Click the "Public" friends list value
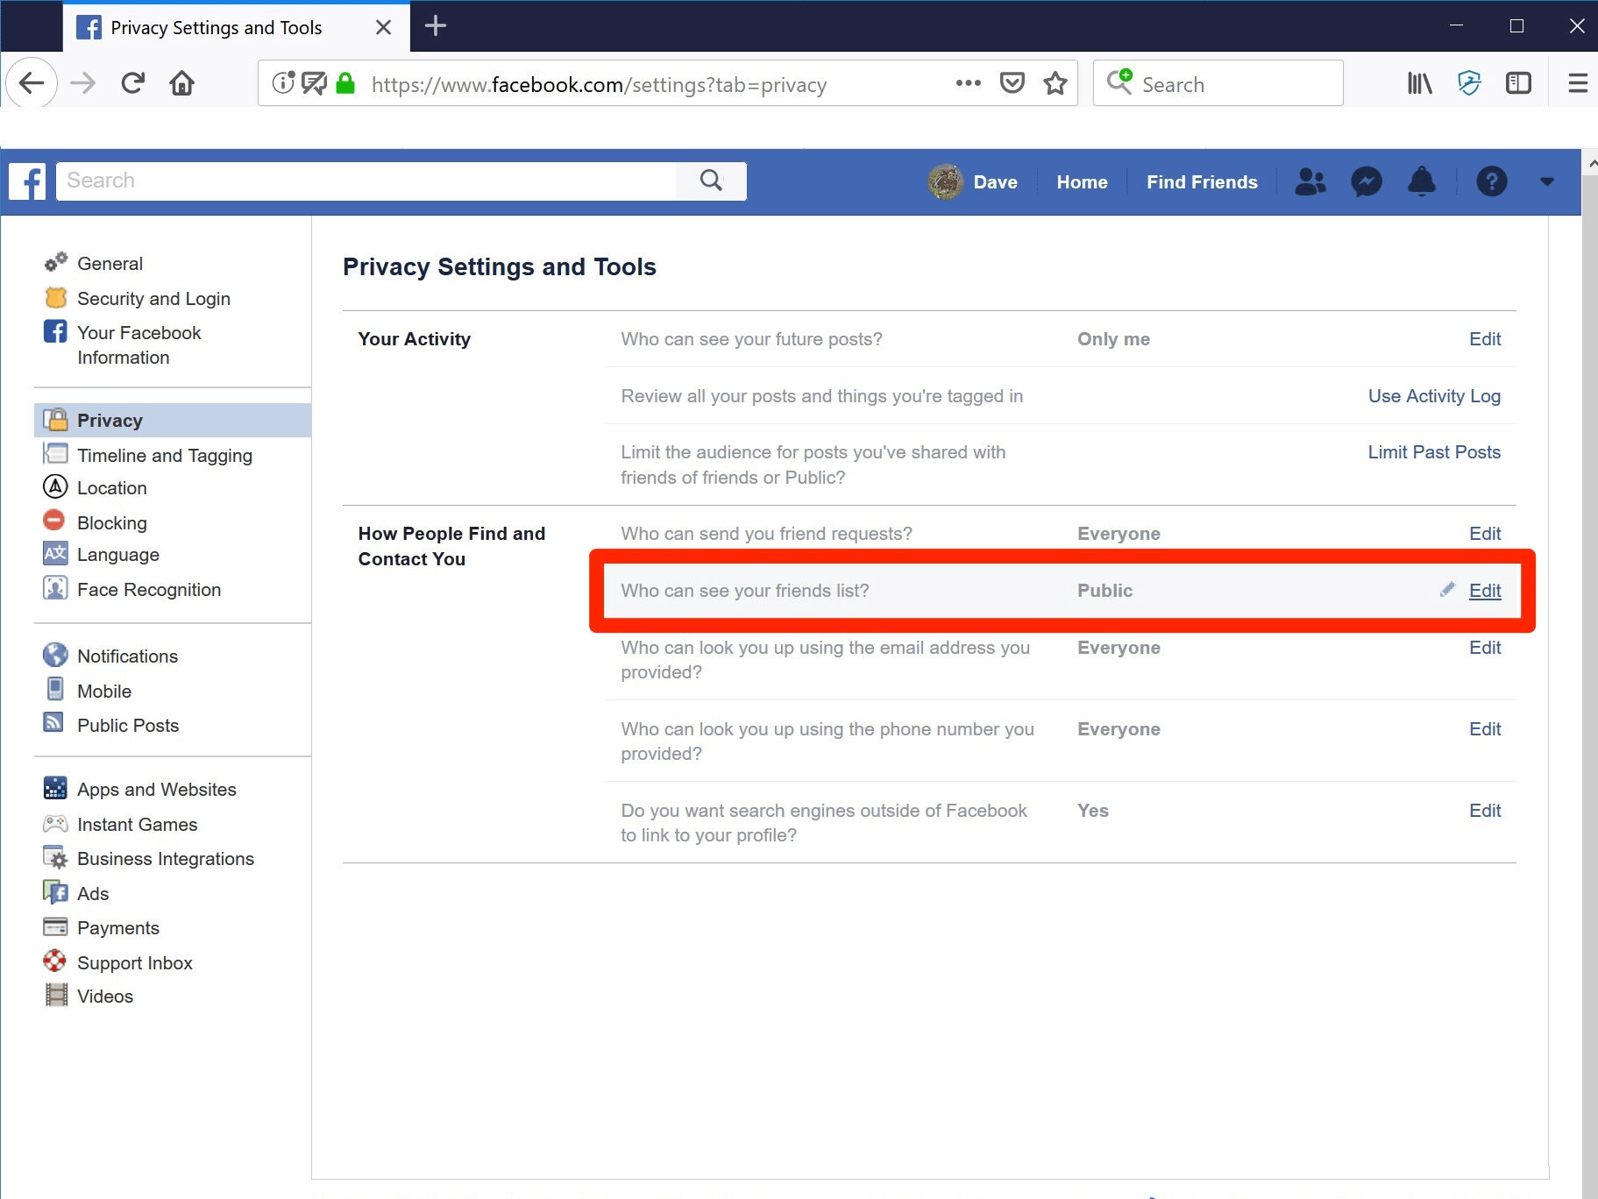The image size is (1598, 1199). [x=1104, y=591]
